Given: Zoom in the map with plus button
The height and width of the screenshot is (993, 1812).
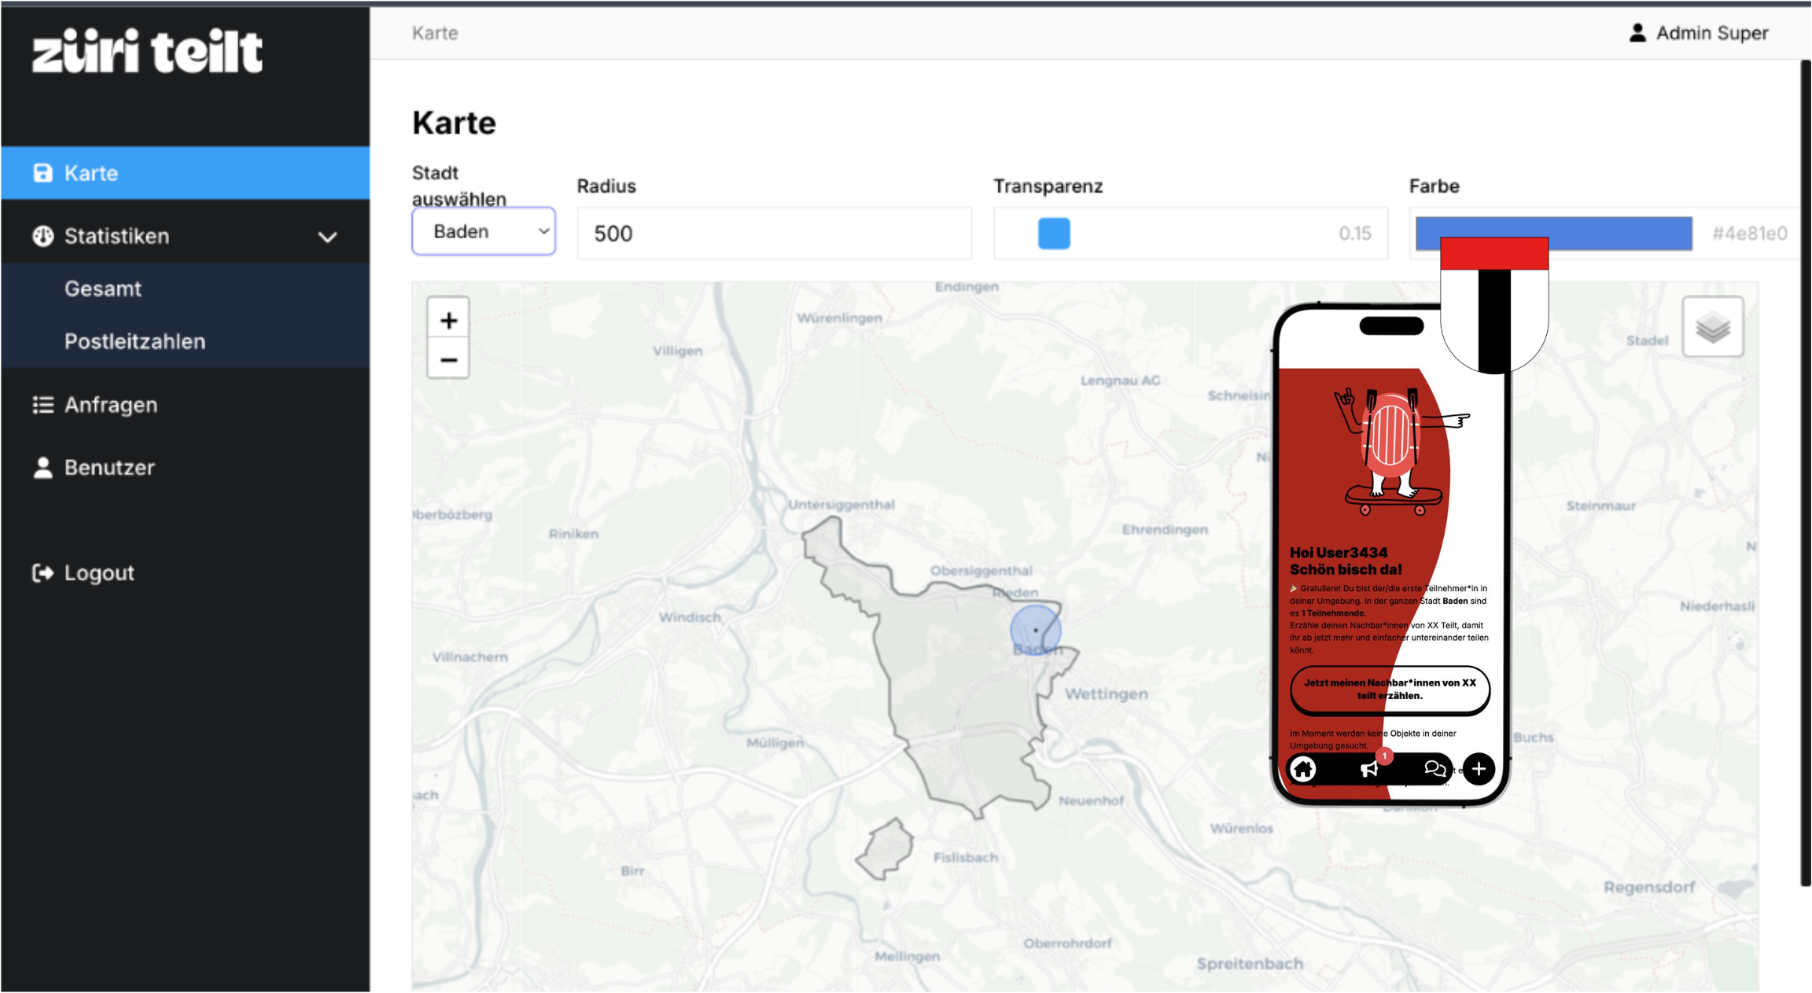Looking at the screenshot, I should pyautogui.click(x=448, y=320).
